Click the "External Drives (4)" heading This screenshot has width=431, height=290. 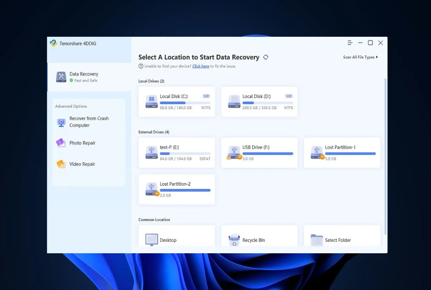pos(154,132)
